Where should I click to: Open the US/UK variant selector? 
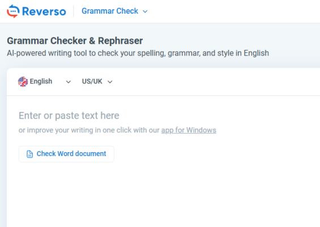click(97, 82)
